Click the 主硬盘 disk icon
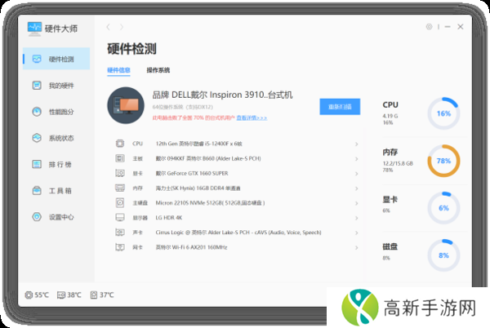Image resolution: width=490 pixels, height=328 pixels. coord(120,203)
